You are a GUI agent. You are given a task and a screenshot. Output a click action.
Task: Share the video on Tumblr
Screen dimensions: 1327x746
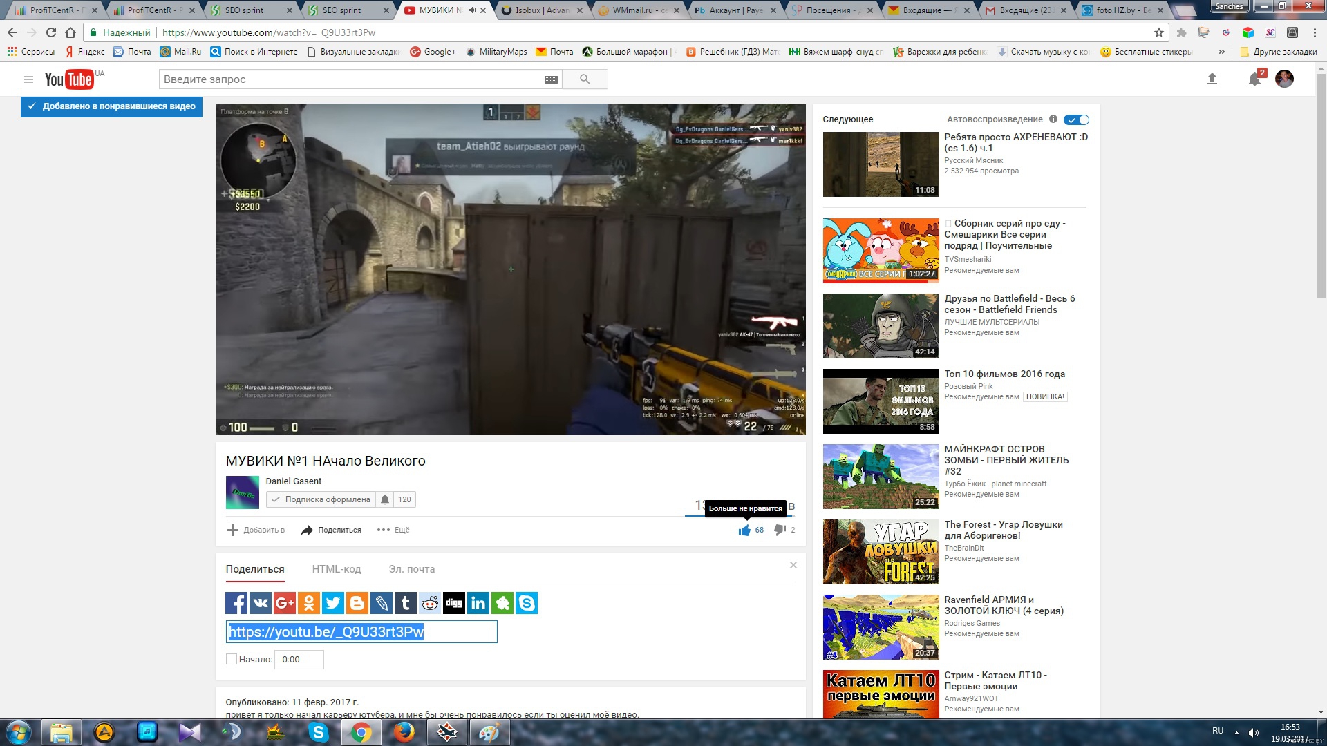406,603
